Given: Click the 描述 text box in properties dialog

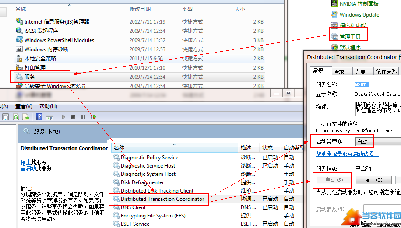Looking at the screenshot, I should click(378, 109).
